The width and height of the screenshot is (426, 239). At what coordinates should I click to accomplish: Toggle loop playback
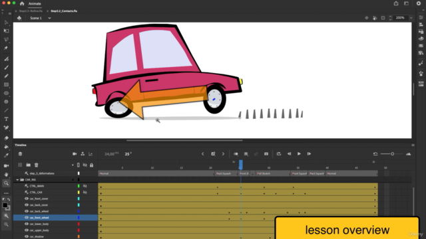(x=279, y=154)
